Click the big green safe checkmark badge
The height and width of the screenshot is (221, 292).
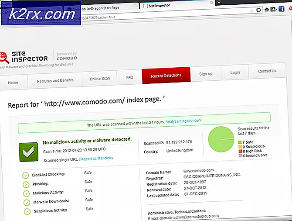pos(29,152)
